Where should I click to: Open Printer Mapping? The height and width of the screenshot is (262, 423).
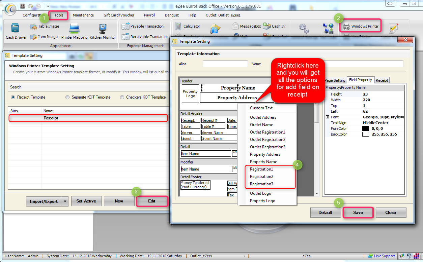click(x=74, y=31)
